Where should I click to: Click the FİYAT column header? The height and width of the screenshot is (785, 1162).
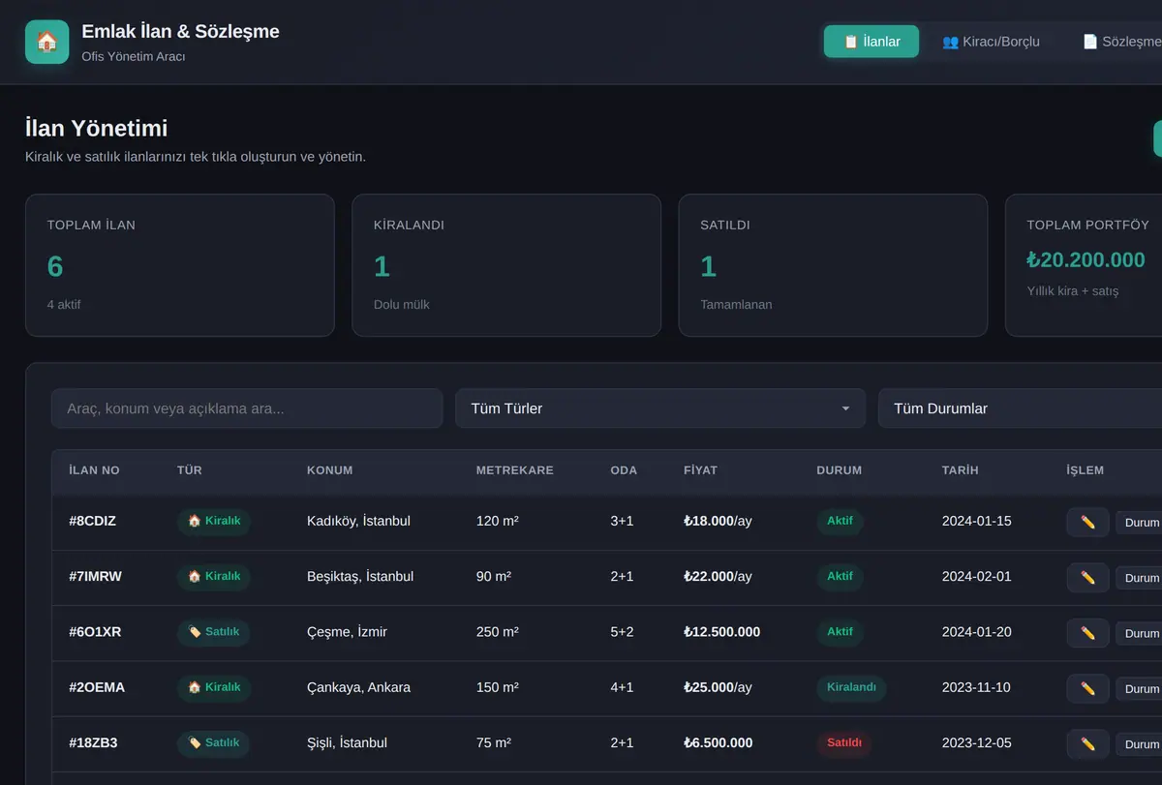click(x=700, y=470)
